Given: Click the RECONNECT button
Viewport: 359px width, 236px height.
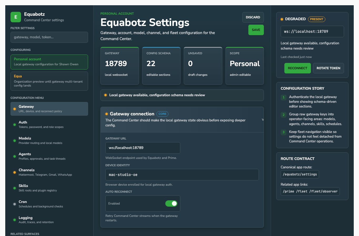Looking at the screenshot, I should pos(298,68).
